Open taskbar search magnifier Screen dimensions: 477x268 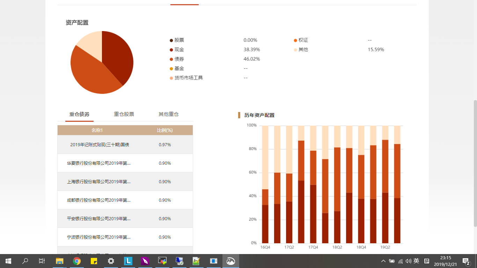[25, 261]
